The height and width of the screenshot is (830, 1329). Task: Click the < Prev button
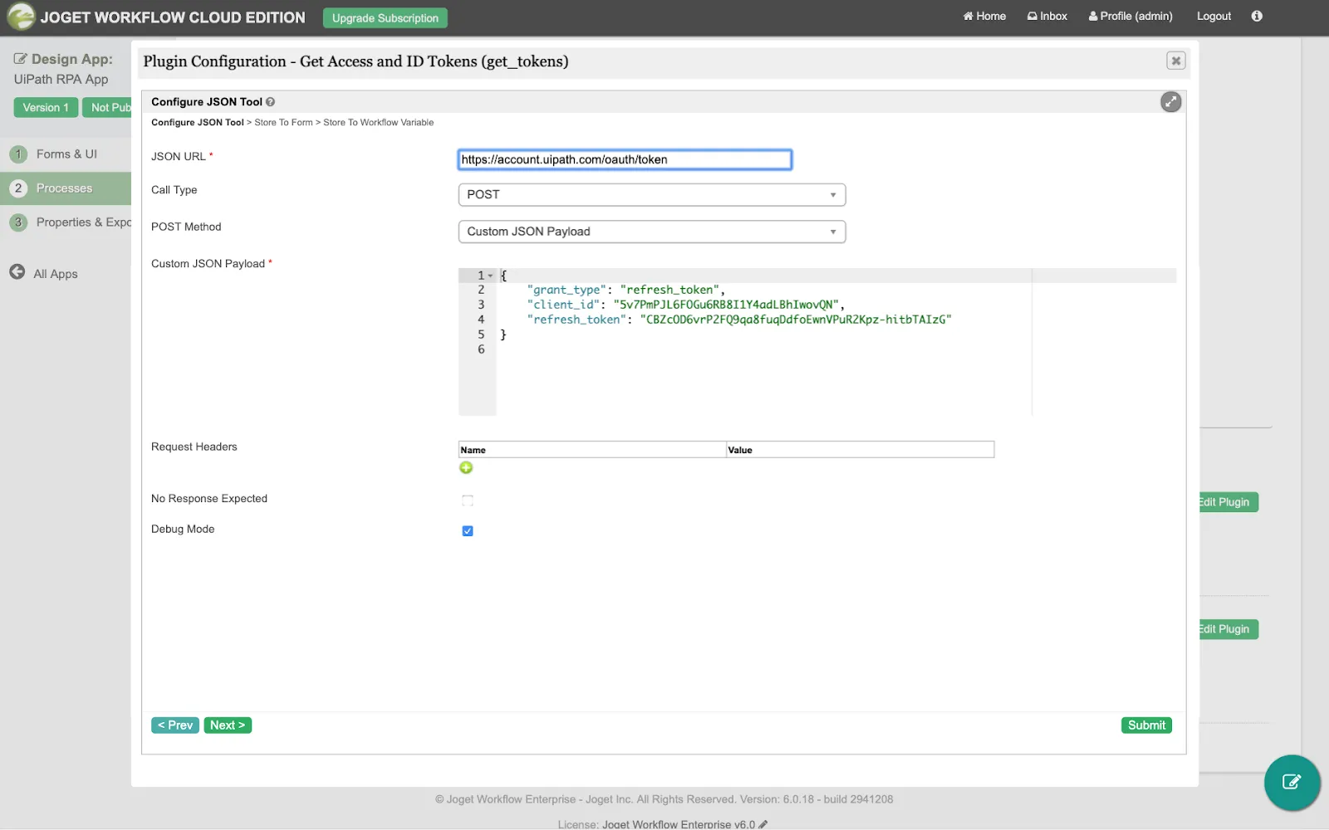(x=175, y=725)
